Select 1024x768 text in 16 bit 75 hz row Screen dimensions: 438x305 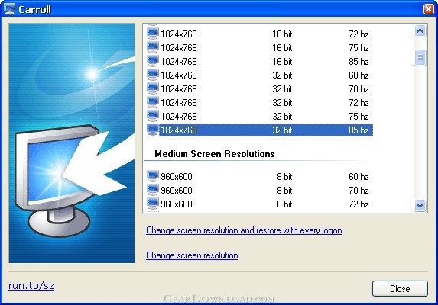coord(179,47)
